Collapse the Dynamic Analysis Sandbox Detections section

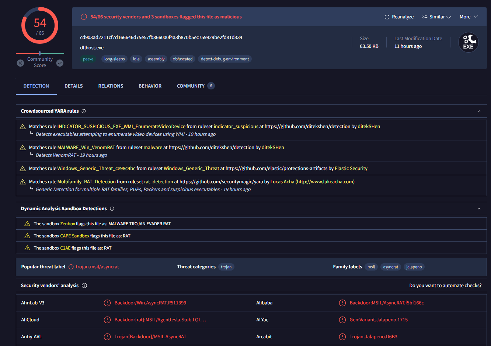479,209
